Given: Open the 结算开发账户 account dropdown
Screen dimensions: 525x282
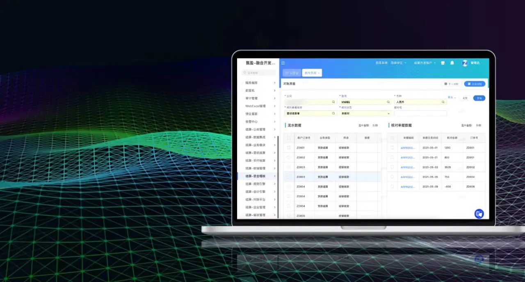Looking at the screenshot, I should click(425, 63).
